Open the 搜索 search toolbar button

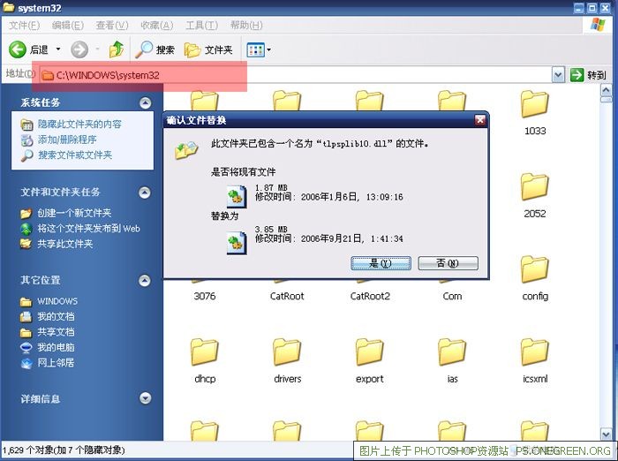click(x=154, y=49)
